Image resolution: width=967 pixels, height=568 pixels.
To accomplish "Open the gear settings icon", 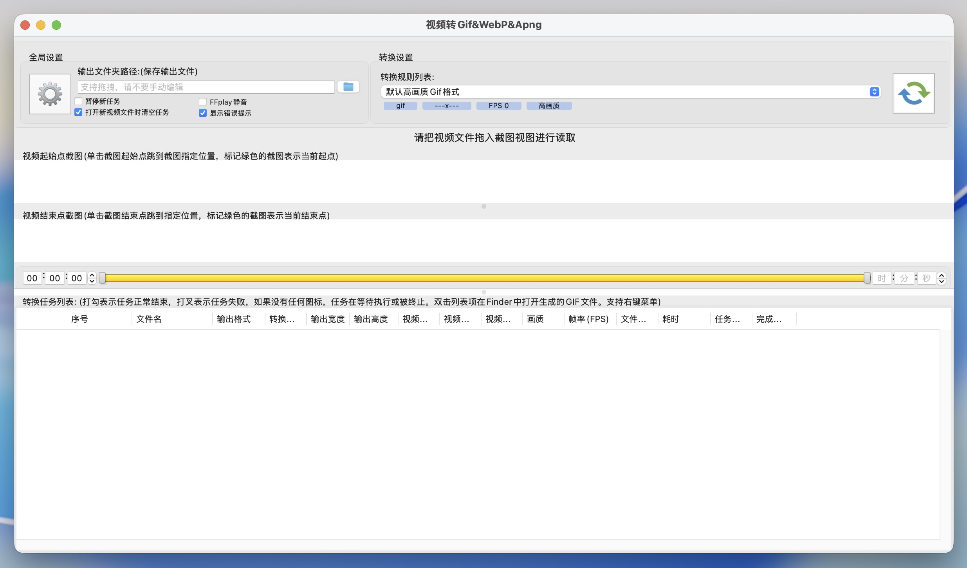I will tap(50, 94).
